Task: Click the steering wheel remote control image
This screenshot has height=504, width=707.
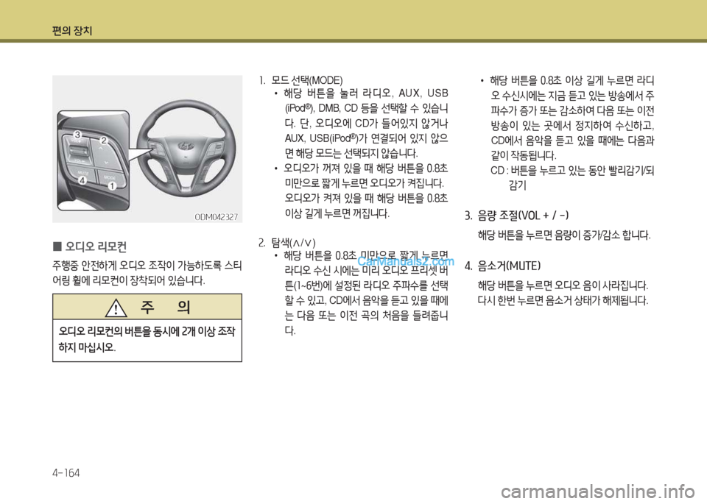Action: point(147,149)
